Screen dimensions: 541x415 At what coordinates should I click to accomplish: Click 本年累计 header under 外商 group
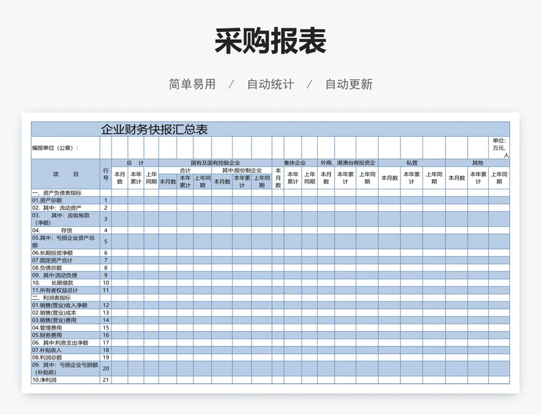click(x=345, y=178)
